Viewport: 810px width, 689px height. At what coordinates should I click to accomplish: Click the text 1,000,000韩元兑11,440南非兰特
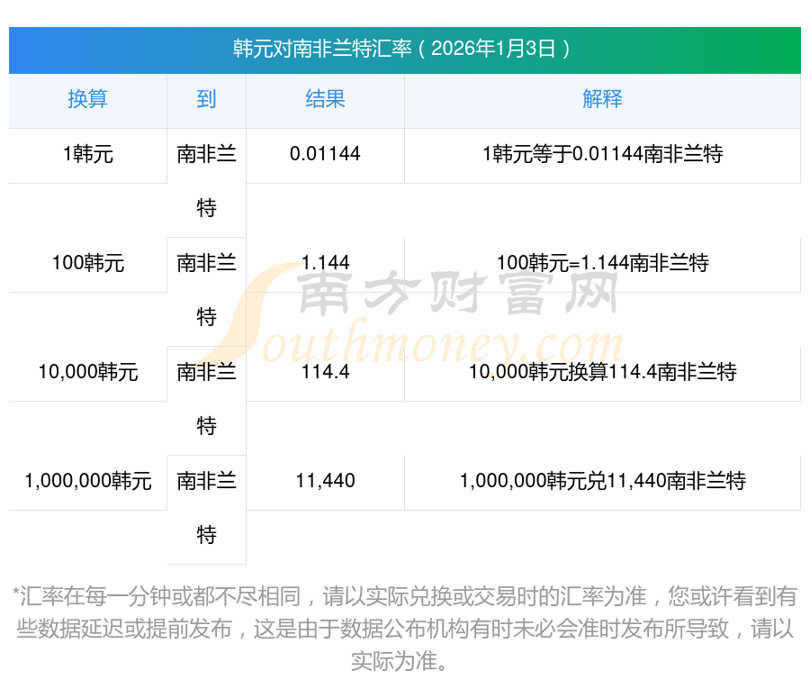click(602, 481)
